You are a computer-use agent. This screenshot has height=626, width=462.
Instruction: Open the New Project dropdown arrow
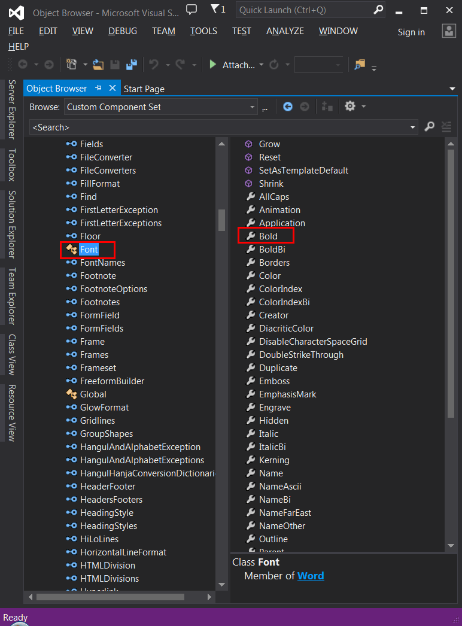click(x=85, y=65)
